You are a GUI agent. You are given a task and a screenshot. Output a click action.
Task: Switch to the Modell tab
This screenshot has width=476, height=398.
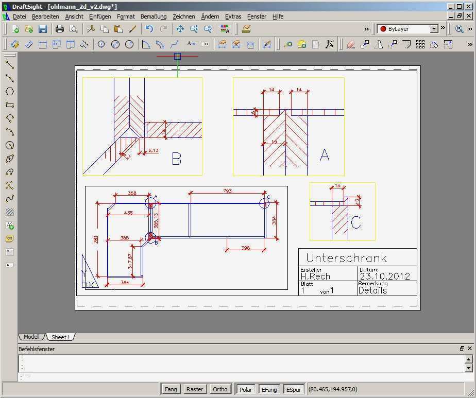[x=31, y=337]
